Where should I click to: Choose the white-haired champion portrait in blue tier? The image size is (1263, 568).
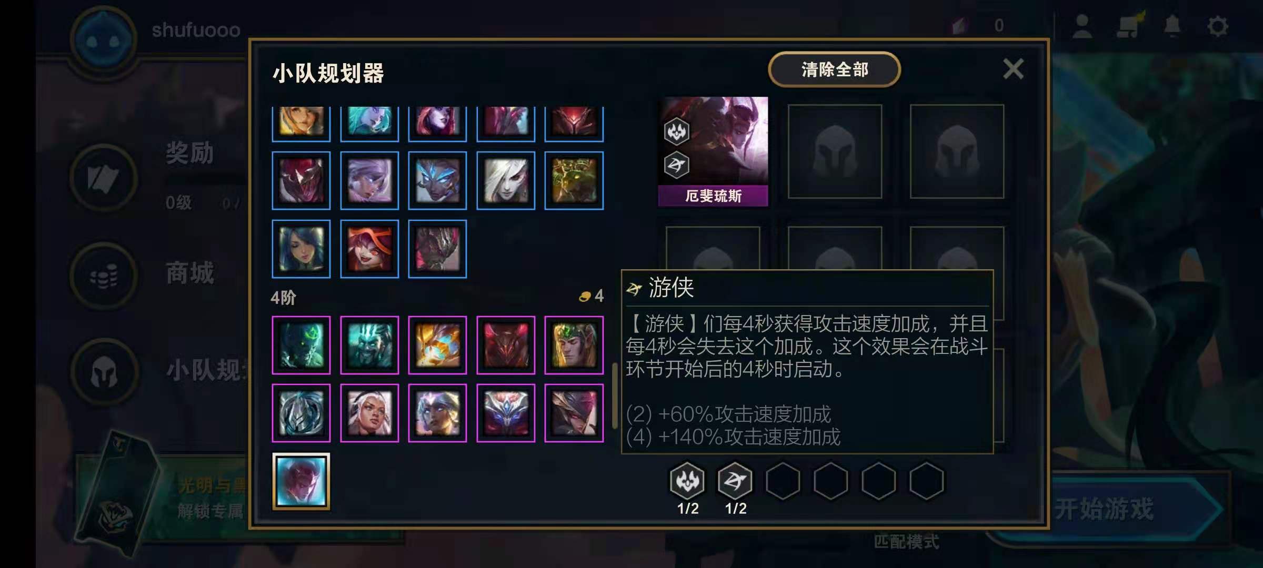click(x=506, y=180)
